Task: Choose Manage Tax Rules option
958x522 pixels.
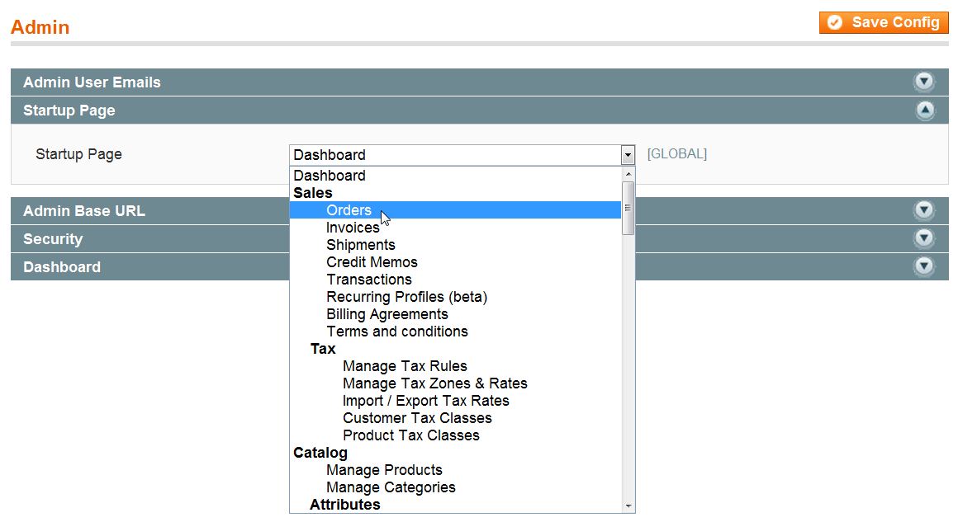Action: pos(405,366)
